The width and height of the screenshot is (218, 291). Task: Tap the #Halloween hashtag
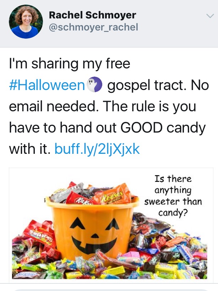click(48, 86)
